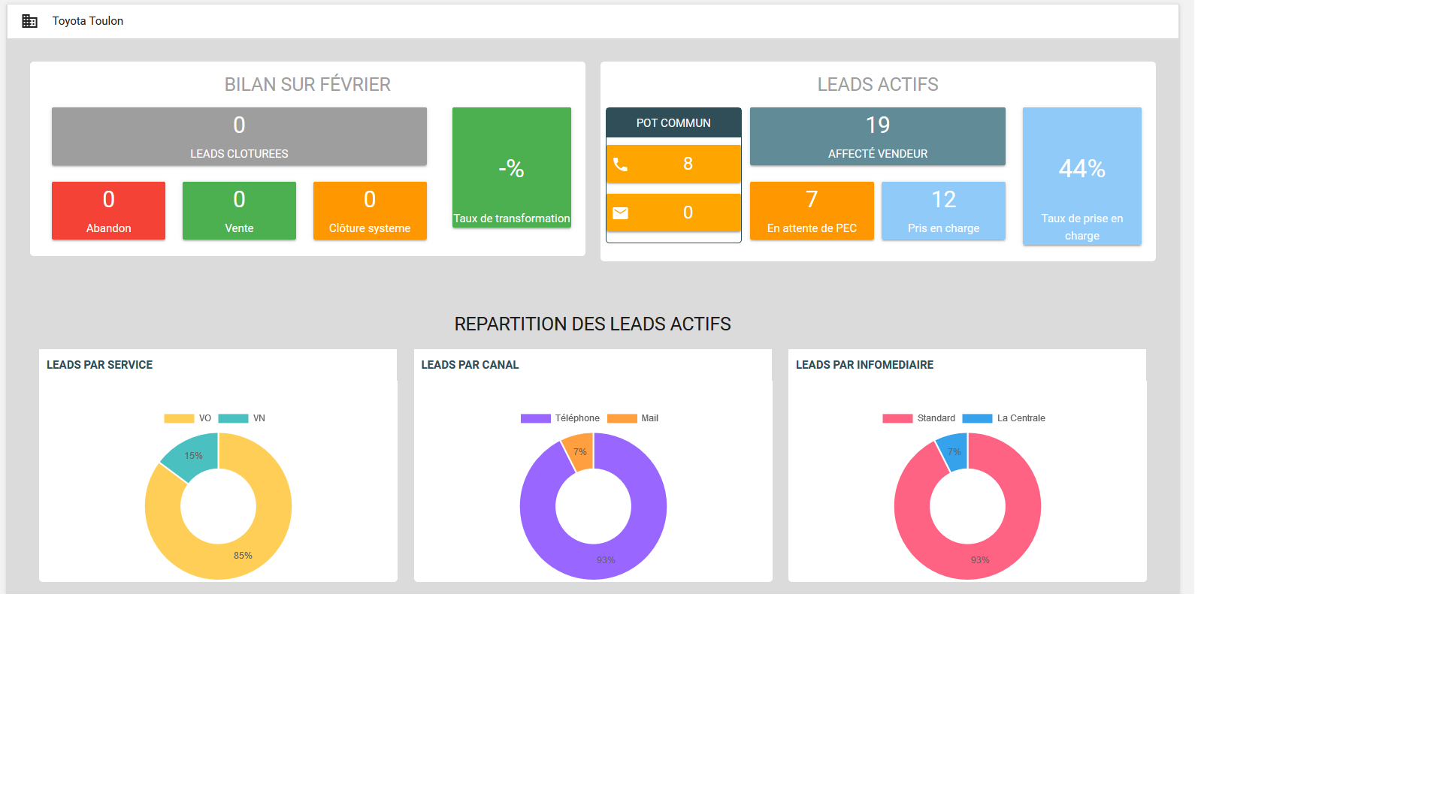Click the phone icon in Pot Commun

[620, 164]
